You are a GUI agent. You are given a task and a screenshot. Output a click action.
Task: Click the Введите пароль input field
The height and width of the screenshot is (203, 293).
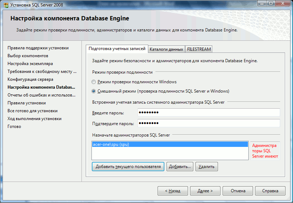[x=209, y=113]
